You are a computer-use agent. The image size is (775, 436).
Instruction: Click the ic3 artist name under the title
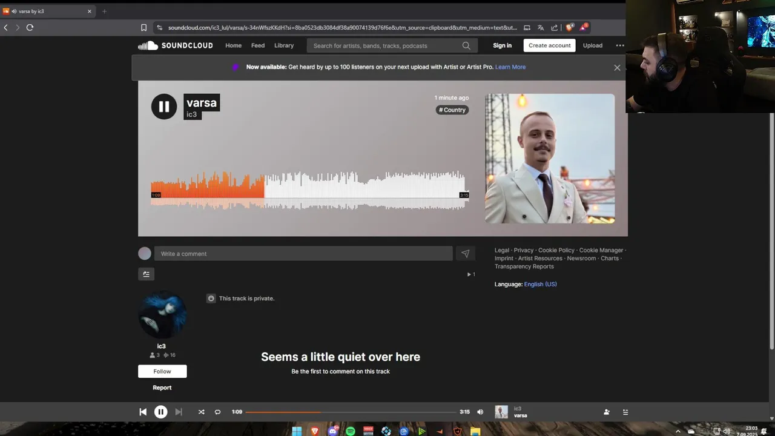point(191,114)
